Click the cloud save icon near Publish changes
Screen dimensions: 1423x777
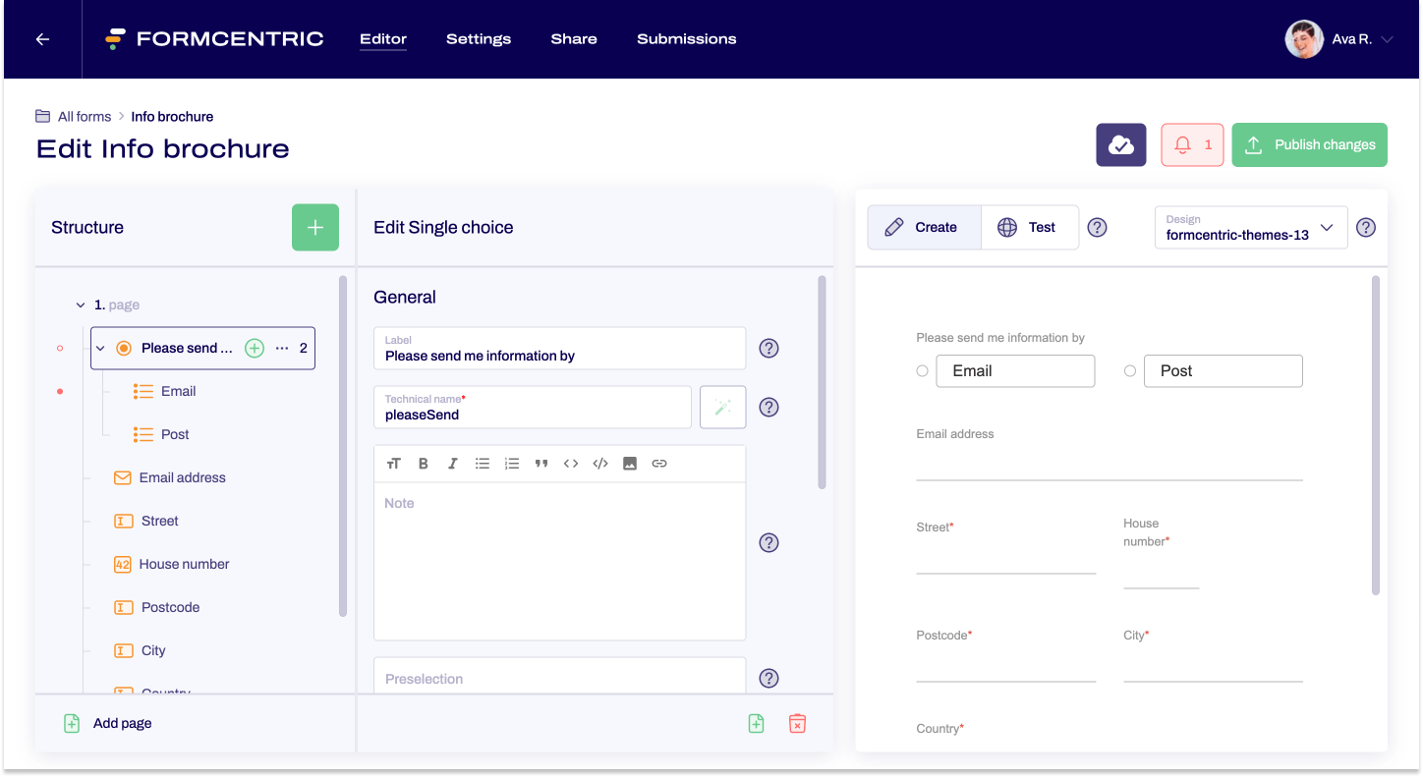(x=1120, y=144)
